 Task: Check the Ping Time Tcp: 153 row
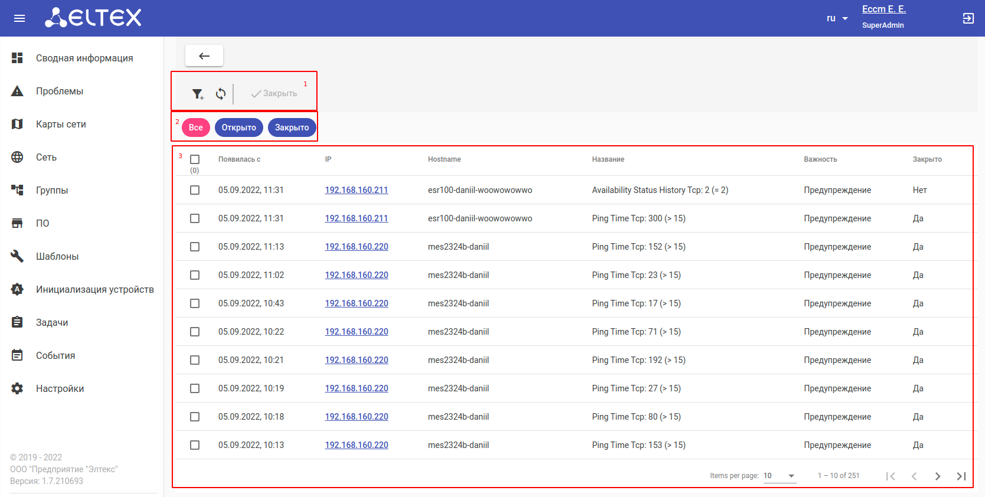point(195,445)
